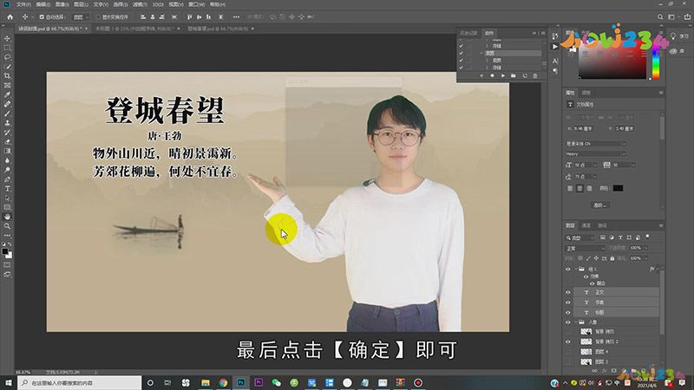Screen dimensions: 694x390
Task: Open the options bar three-dots more menu
Action: coord(236,16)
